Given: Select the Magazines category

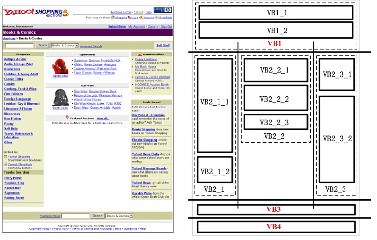Looking at the screenshot, I should pyautogui.click(x=12, y=114).
